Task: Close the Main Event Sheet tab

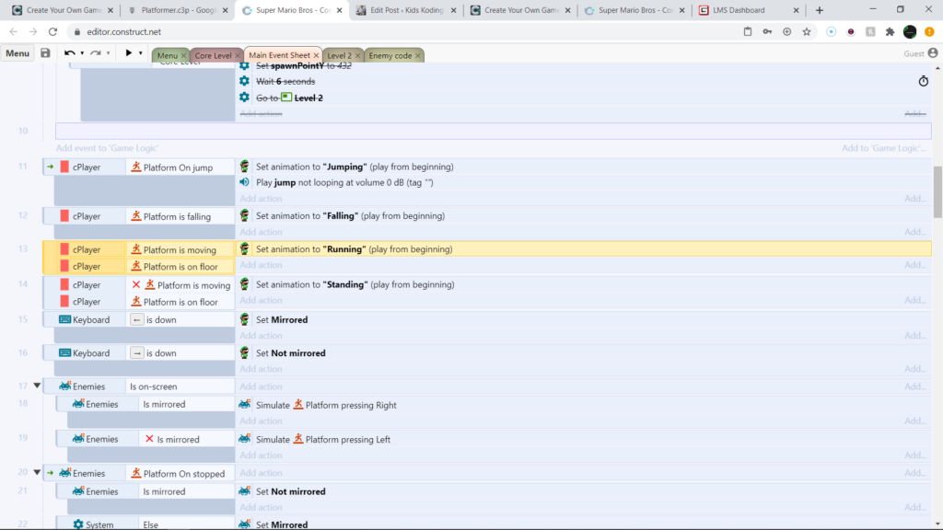Action: pos(317,55)
